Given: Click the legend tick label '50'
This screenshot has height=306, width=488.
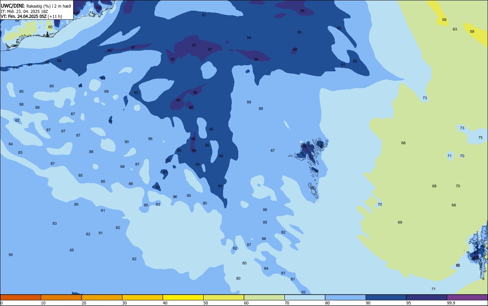Looking at the screenshot, I should (205, 303).
